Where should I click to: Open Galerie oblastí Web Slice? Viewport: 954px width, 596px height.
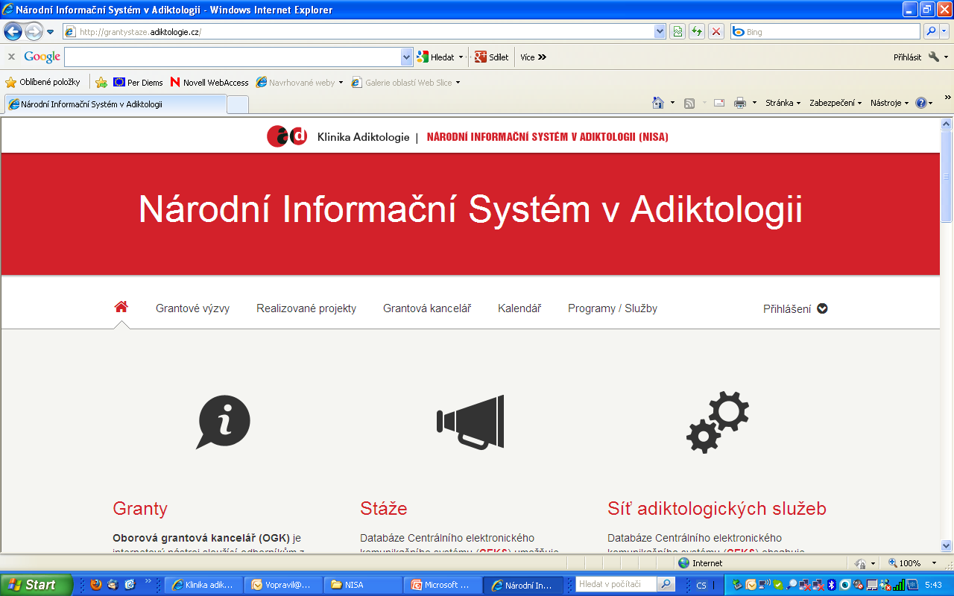(405, 82)
